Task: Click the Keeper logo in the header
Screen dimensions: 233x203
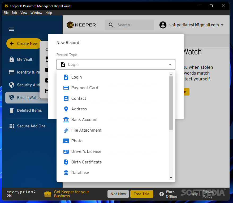Action: pos(81,25)
